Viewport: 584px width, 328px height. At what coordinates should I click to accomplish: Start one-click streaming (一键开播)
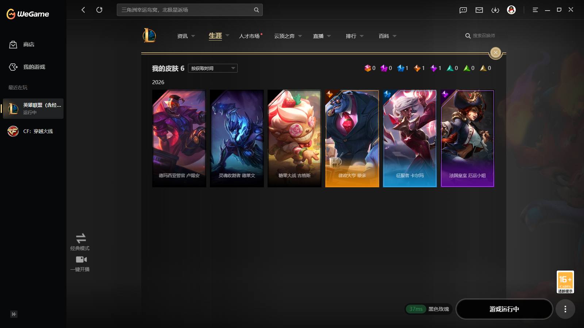(x=80, y=264)
